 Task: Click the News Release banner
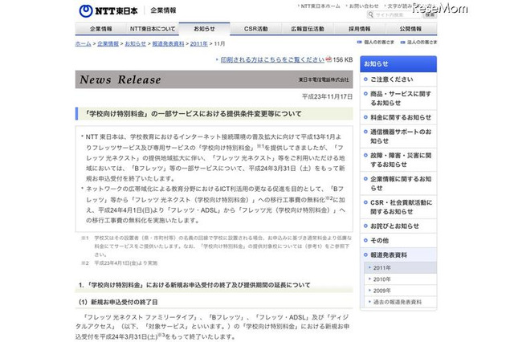coord(214,79)
